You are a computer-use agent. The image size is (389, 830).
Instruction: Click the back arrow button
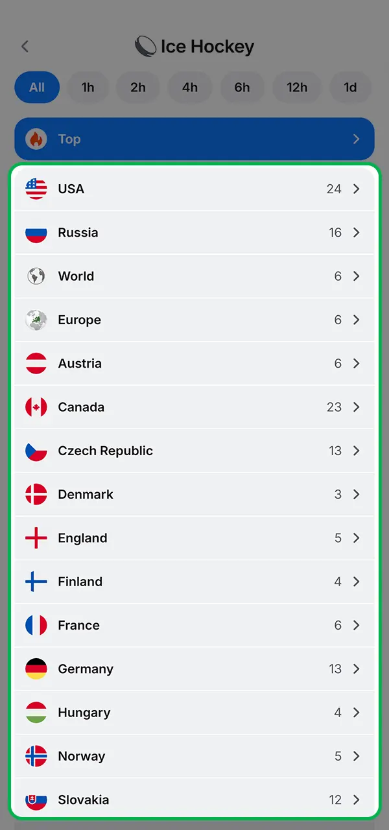25,46
